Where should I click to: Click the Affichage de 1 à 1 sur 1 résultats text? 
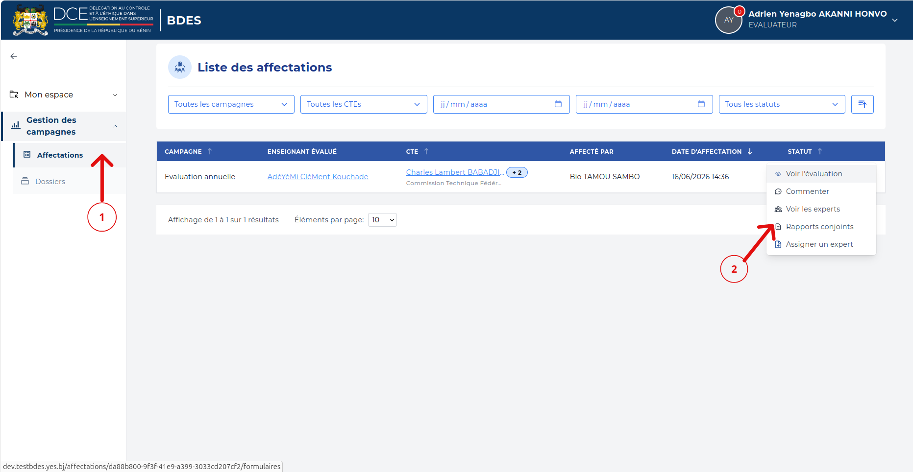(x=223, y=220)
